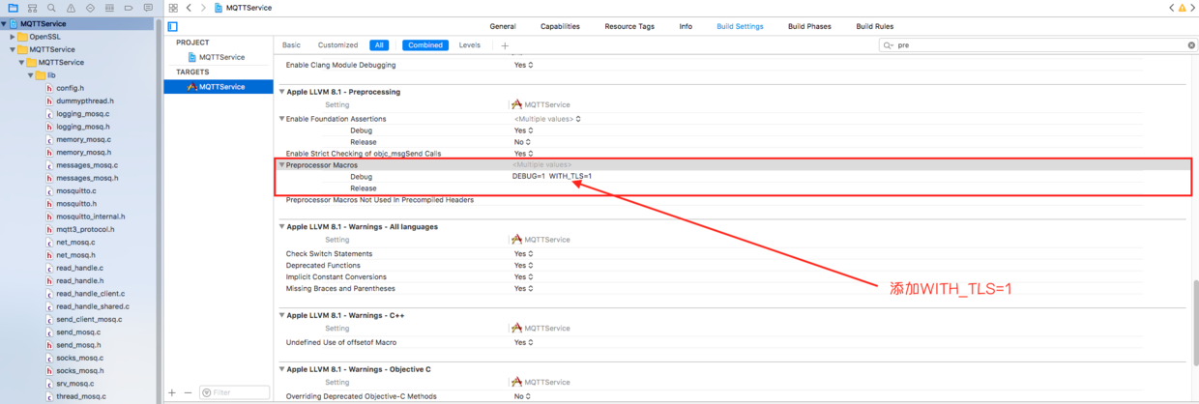This screenshot has width=1199, height=404.
Task: Go back with the left chevron
Action: pos(190,8)
